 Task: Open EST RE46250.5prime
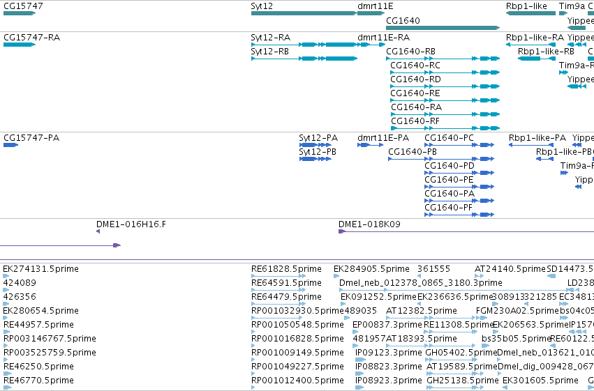coord(38,367)
